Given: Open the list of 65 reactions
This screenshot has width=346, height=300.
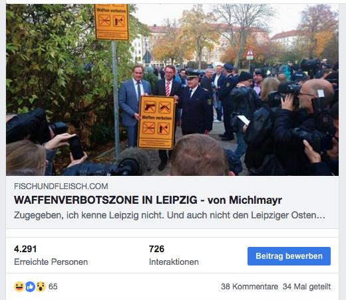Looking at the screenshot, I should 53,287.
